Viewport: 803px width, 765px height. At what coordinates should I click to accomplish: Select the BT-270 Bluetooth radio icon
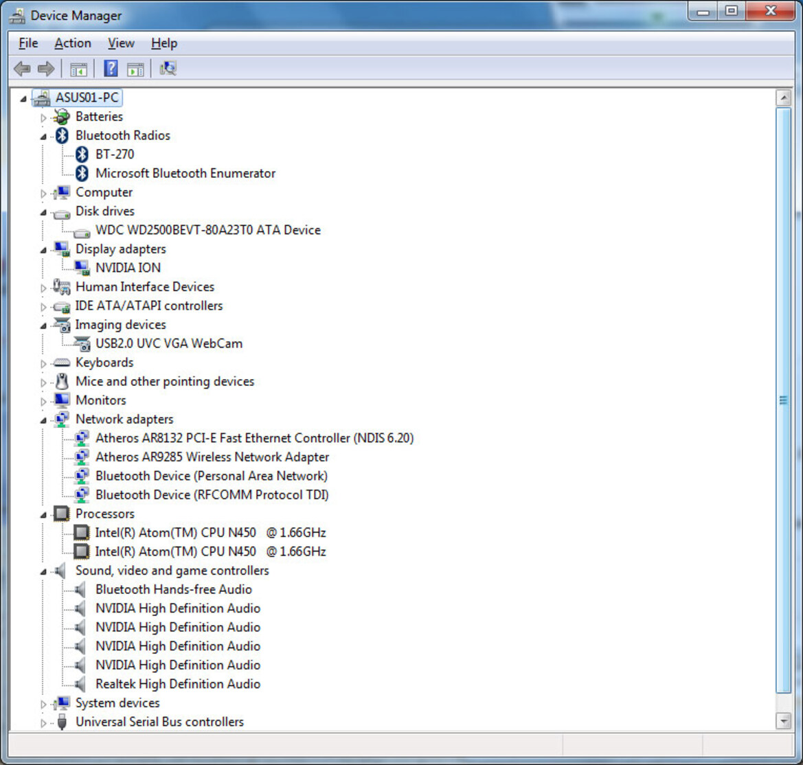coord(82,155)
